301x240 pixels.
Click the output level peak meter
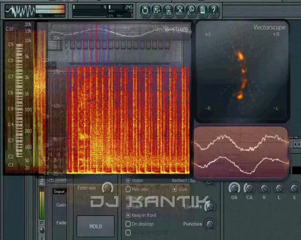pos(50,9)
